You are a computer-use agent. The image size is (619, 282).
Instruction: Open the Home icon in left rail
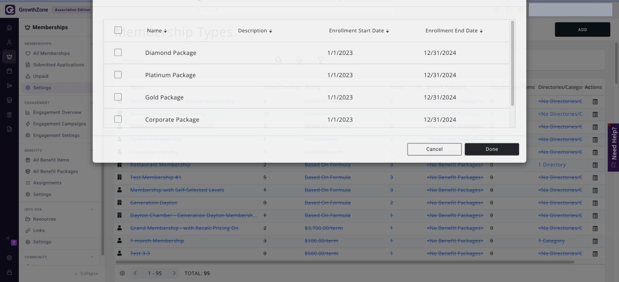[9, 28]
